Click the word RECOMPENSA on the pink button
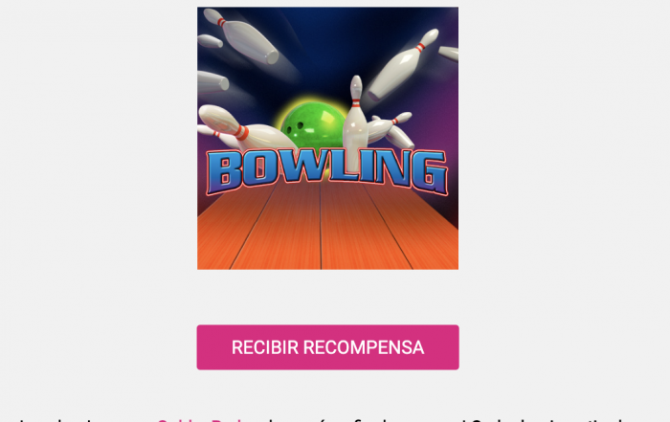 pyautogui.click(x=364, y=347)
